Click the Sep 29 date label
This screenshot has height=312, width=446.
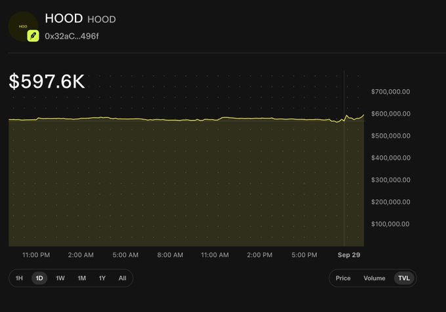349,255
